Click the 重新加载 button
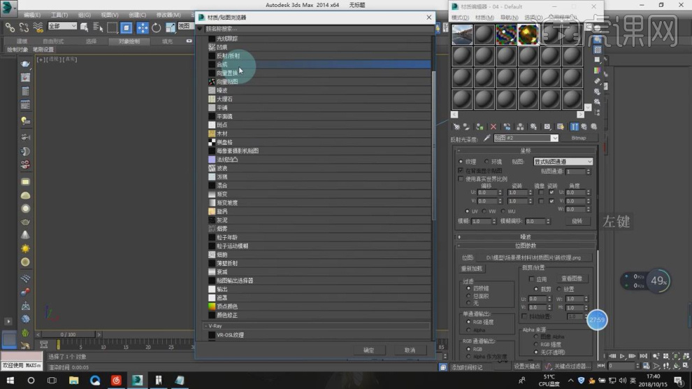 coord(472,269)
